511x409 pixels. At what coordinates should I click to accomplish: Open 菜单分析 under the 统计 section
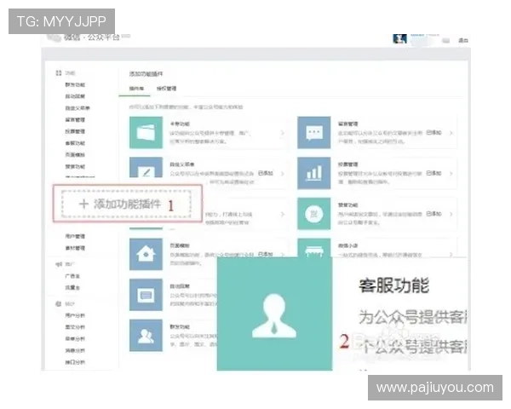coord(75,339)
